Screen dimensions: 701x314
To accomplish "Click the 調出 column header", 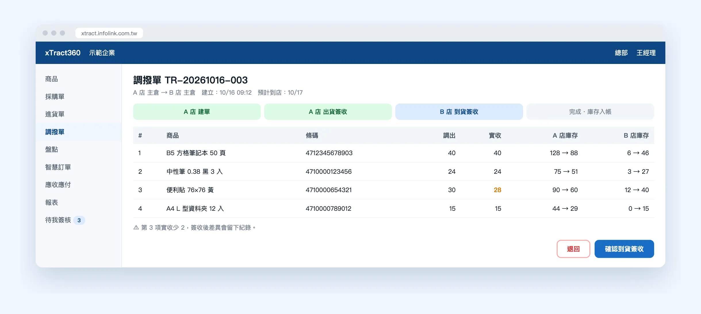I will pyautogui.click(x=449, y=135).
